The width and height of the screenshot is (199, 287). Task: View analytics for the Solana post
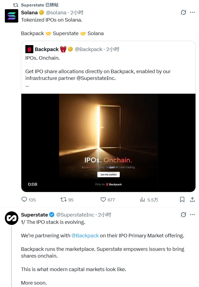click(143, 200)
